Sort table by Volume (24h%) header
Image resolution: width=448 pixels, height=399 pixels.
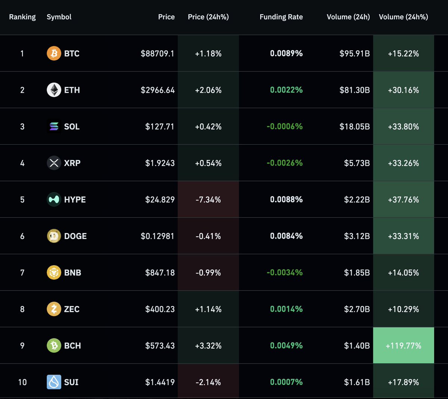tap(403, 17)
